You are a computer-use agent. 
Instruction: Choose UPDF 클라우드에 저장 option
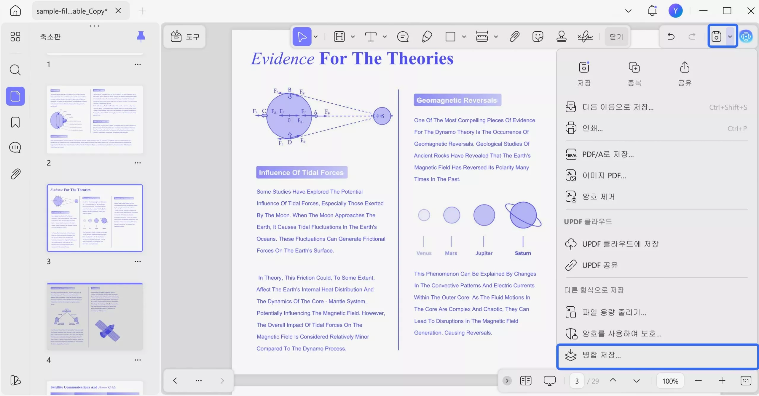pos(656,244)
